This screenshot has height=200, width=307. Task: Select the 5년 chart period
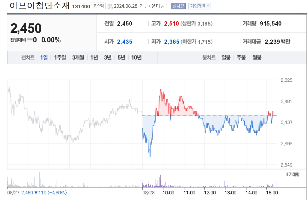121,57
